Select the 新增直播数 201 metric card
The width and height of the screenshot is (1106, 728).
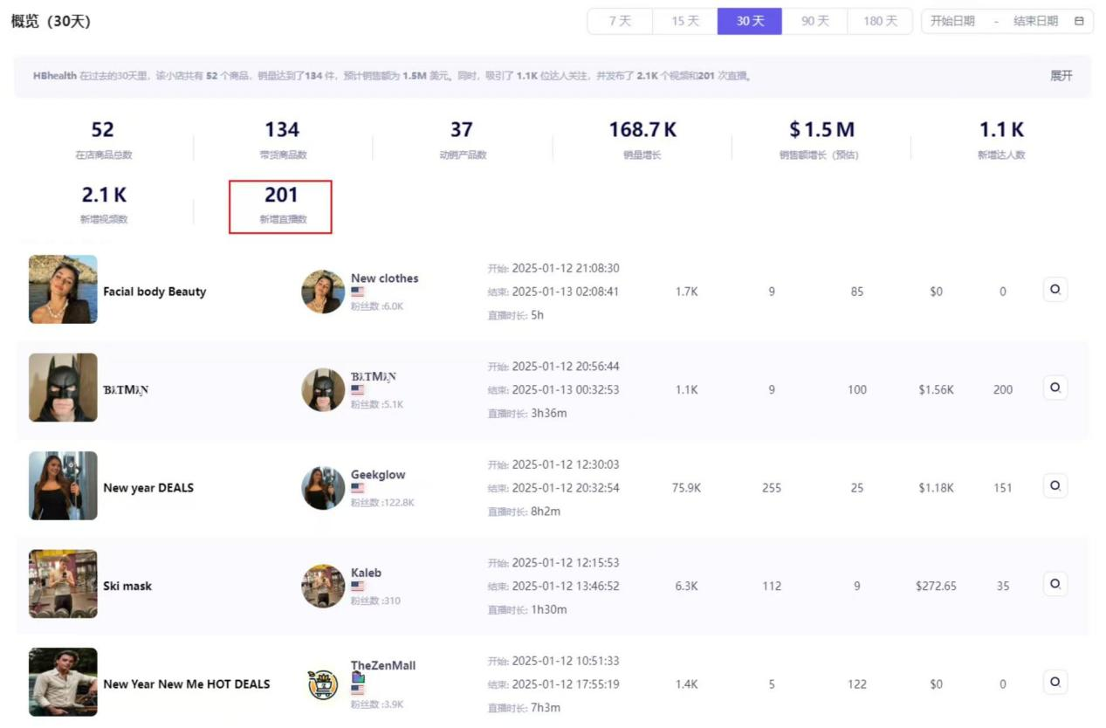point(281,206)
